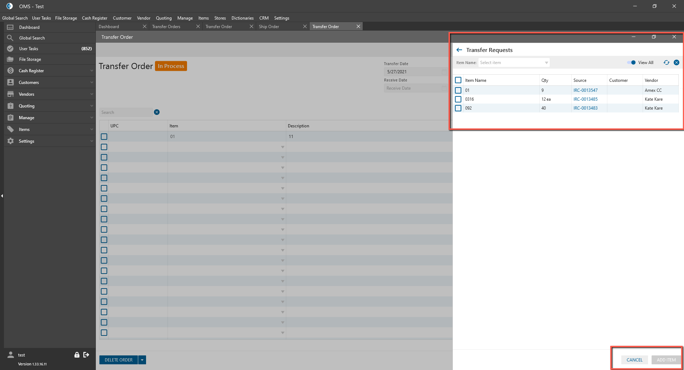This screenshot has width=684, height=370.
Task: Open the Dictionaries menu
Action: (243, 18)
